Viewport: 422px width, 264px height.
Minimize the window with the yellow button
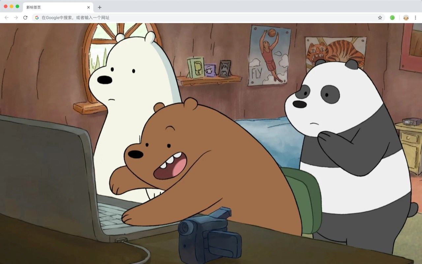click(x=12, y=6)
